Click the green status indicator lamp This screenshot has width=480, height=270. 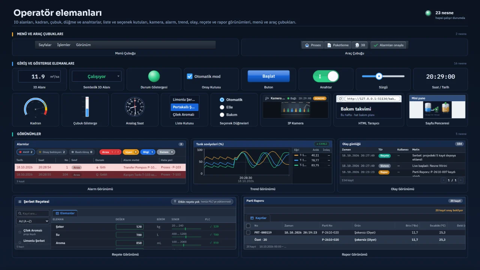click(x=154, y=76)
